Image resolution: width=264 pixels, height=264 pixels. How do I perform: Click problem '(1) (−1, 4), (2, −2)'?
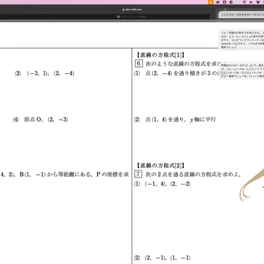162,184
